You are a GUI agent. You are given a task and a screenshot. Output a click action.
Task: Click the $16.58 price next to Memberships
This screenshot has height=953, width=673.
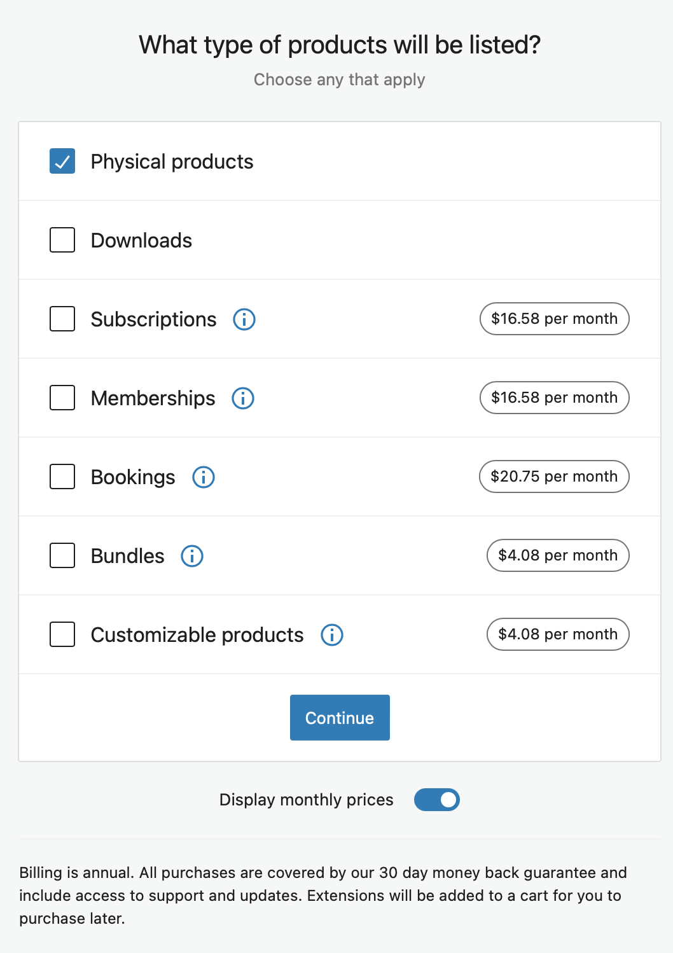pos(554,398)
